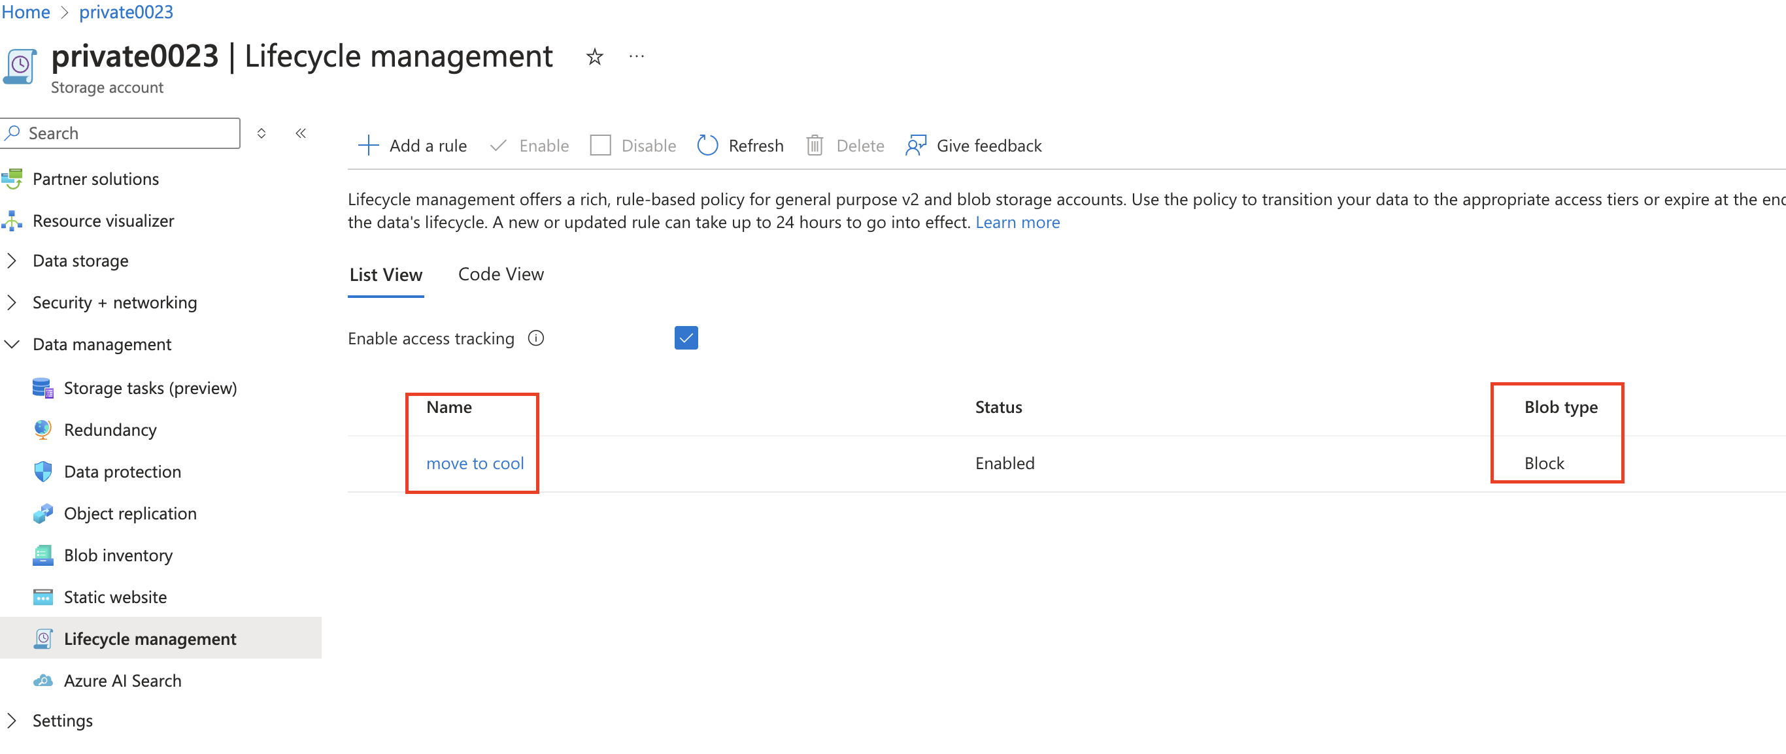This screenshot has width=1786, height=754.
Task: Open the 'move to cool' rule link
Action: (x=475, y=463)
